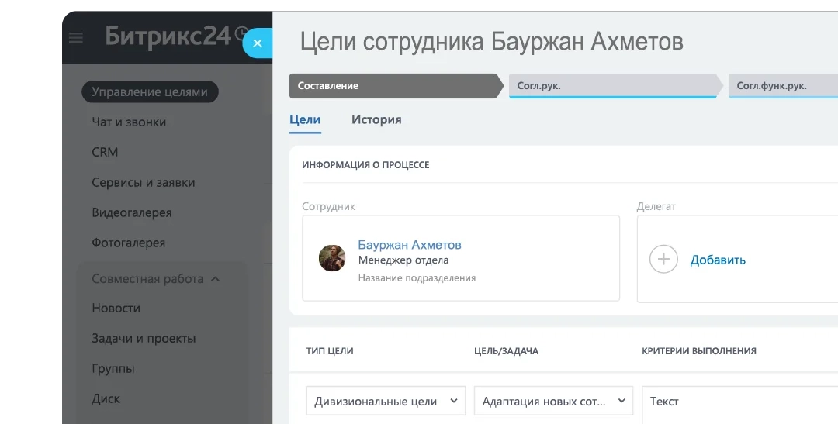Click Добавить to add delegate
Viewport: 838px width, 424px height.
point(718,260)
